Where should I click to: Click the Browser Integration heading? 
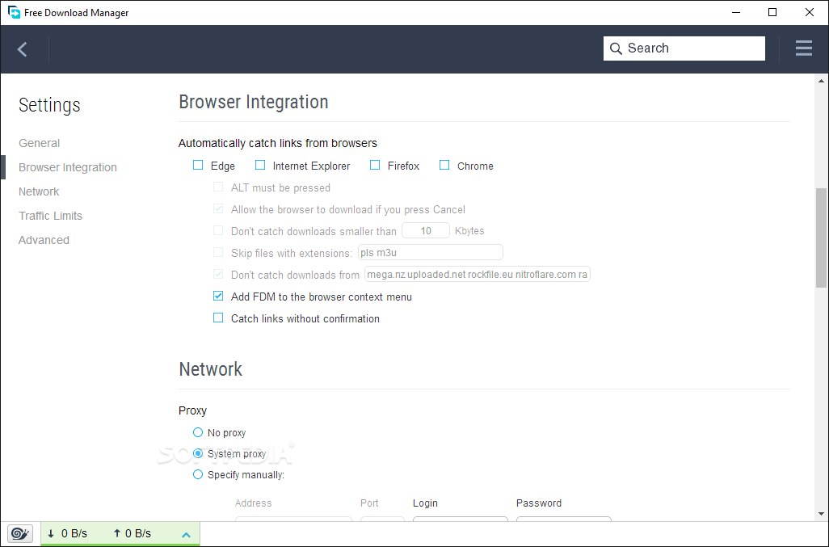pyautogui.click(x=253, y=102)
